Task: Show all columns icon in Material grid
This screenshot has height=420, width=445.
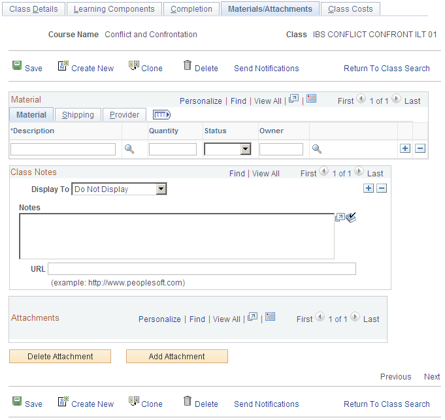Action: click(161, 115)
